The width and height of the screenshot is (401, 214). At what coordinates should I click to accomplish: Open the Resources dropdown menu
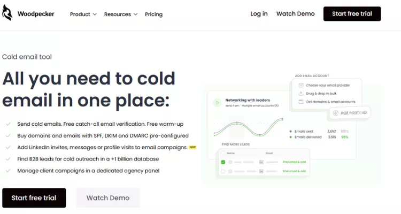(120, 14)
